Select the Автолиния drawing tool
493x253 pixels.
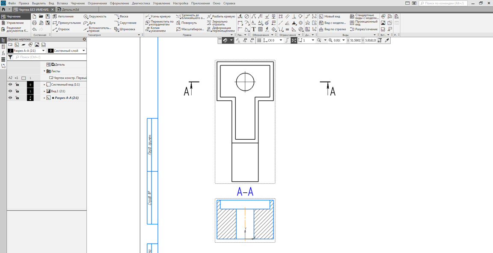(63, 16)
